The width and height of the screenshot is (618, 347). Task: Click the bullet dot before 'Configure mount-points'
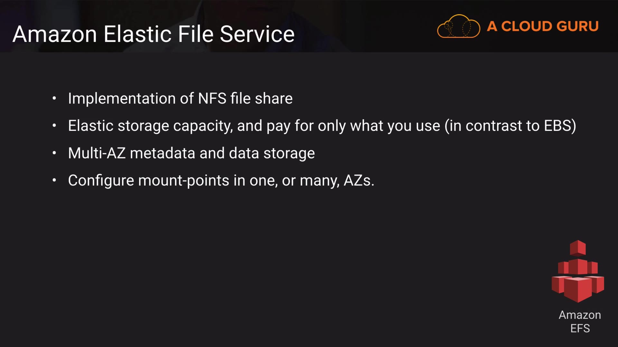coord(54,180)
